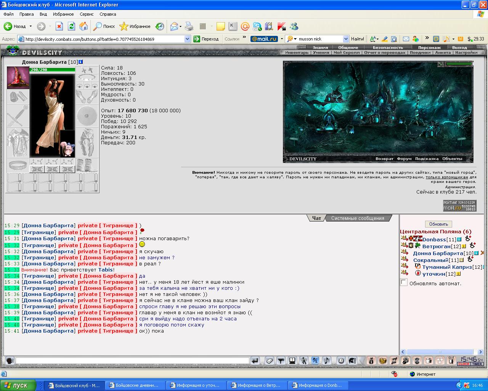Click the helmet slot on character doll
488x391 pixels.
[x=18, y=78]
